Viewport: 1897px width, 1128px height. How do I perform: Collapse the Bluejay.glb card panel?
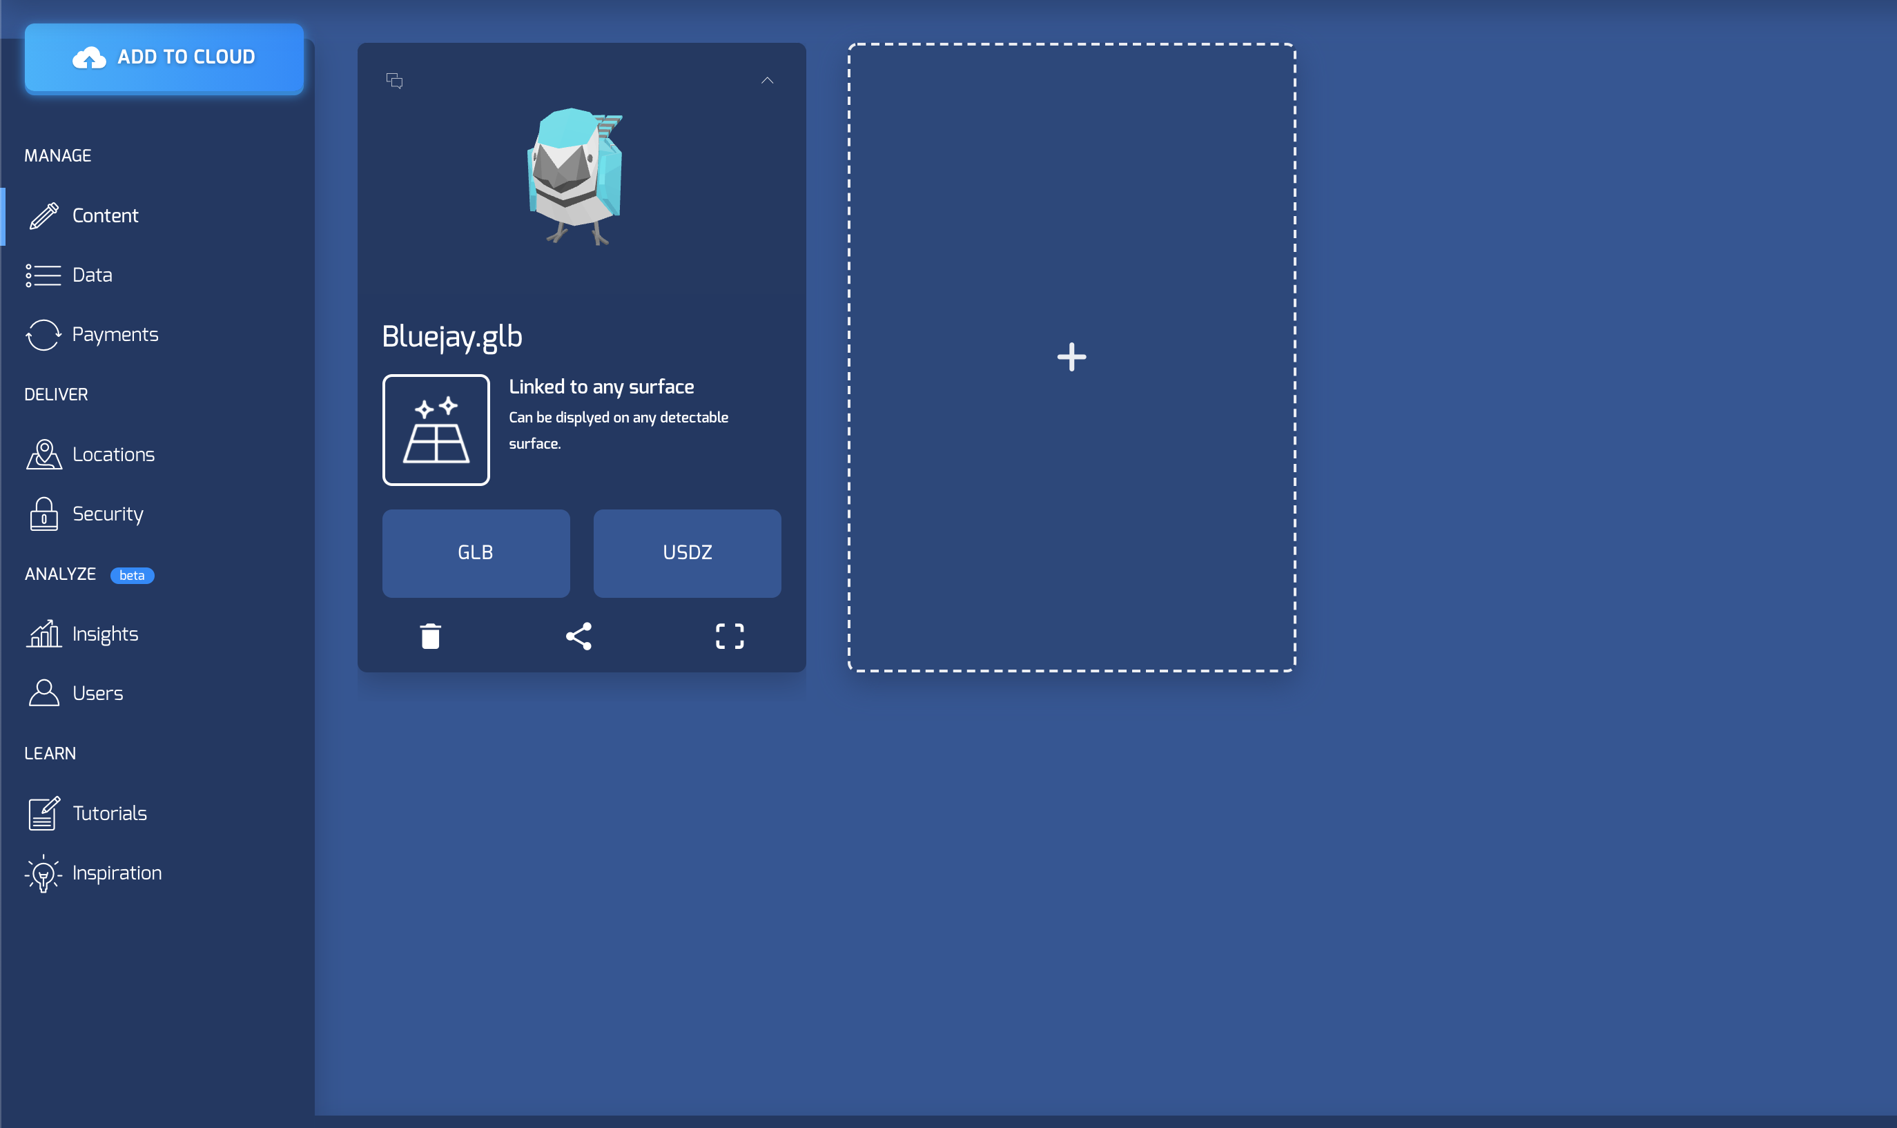point(766,81)
